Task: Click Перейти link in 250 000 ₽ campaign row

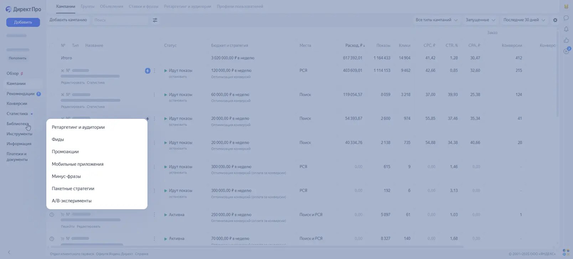Action: [x=68, y=227]
